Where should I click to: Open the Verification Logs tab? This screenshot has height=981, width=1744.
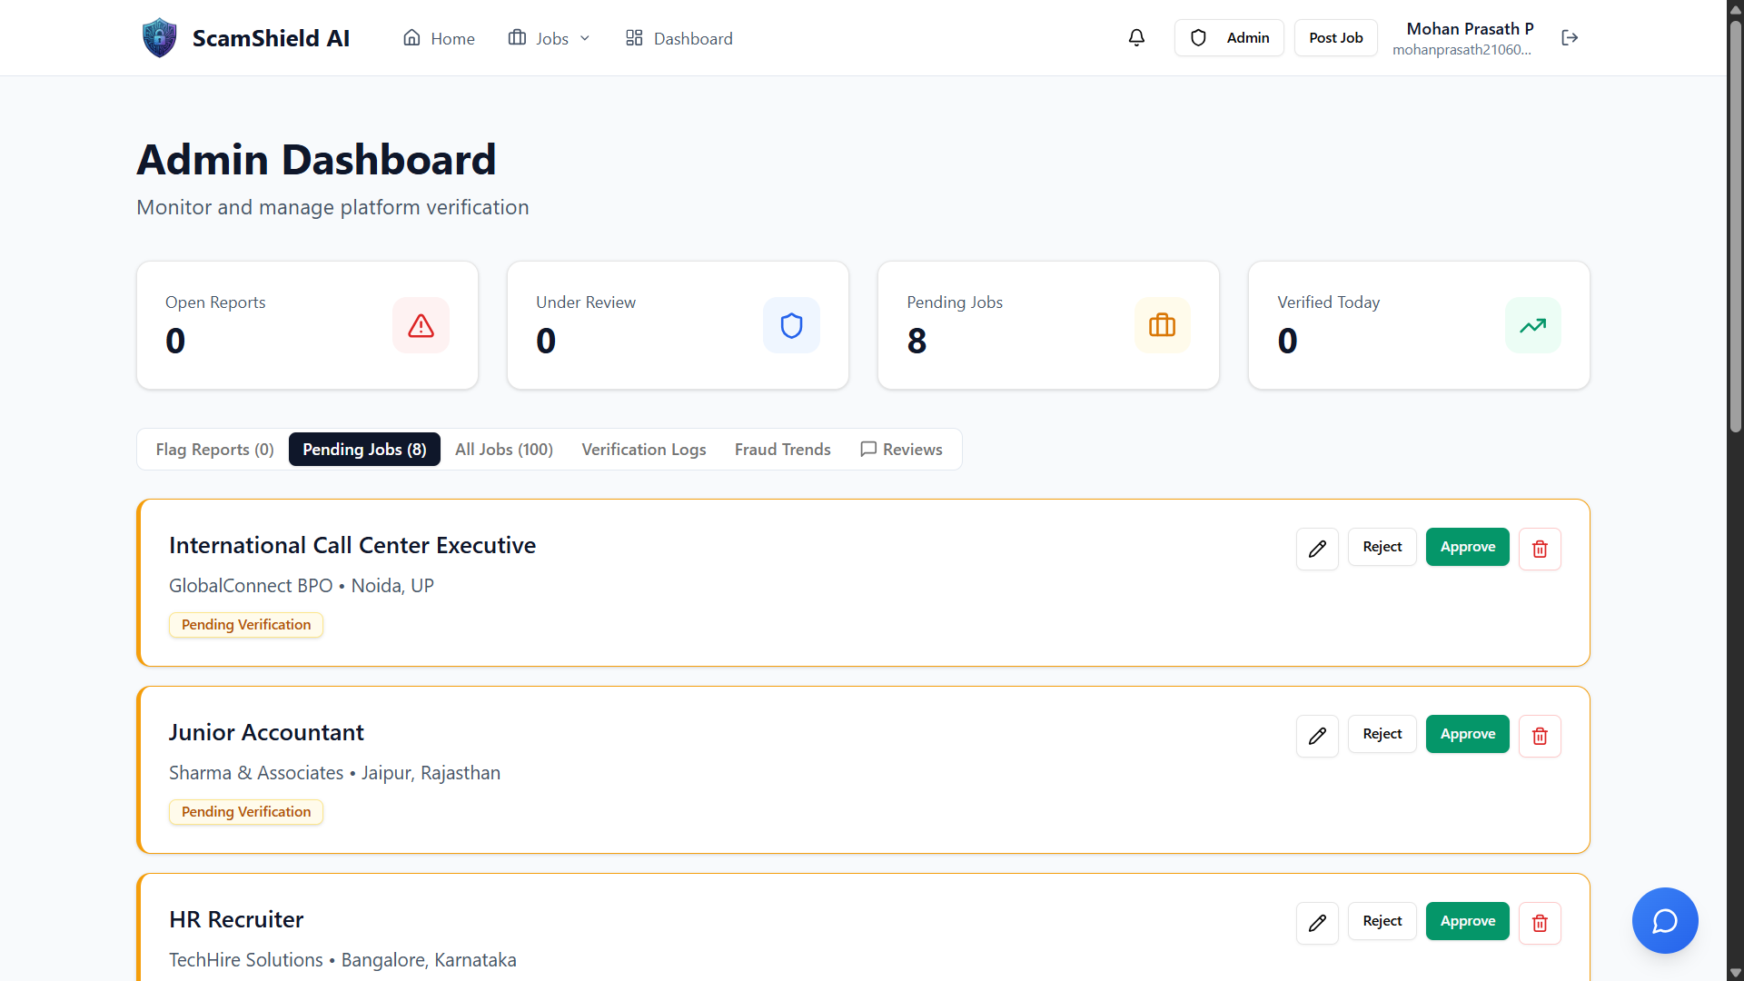643,450
